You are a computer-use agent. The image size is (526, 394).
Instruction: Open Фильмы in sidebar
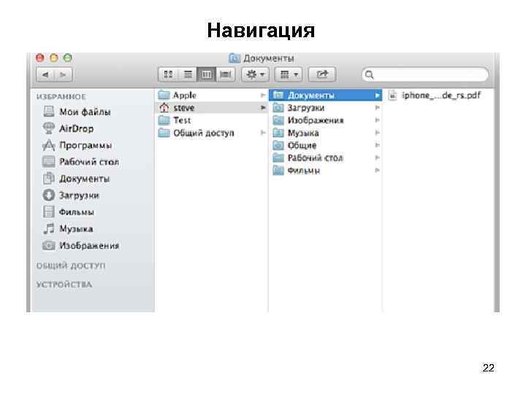(x=69, y=212)
